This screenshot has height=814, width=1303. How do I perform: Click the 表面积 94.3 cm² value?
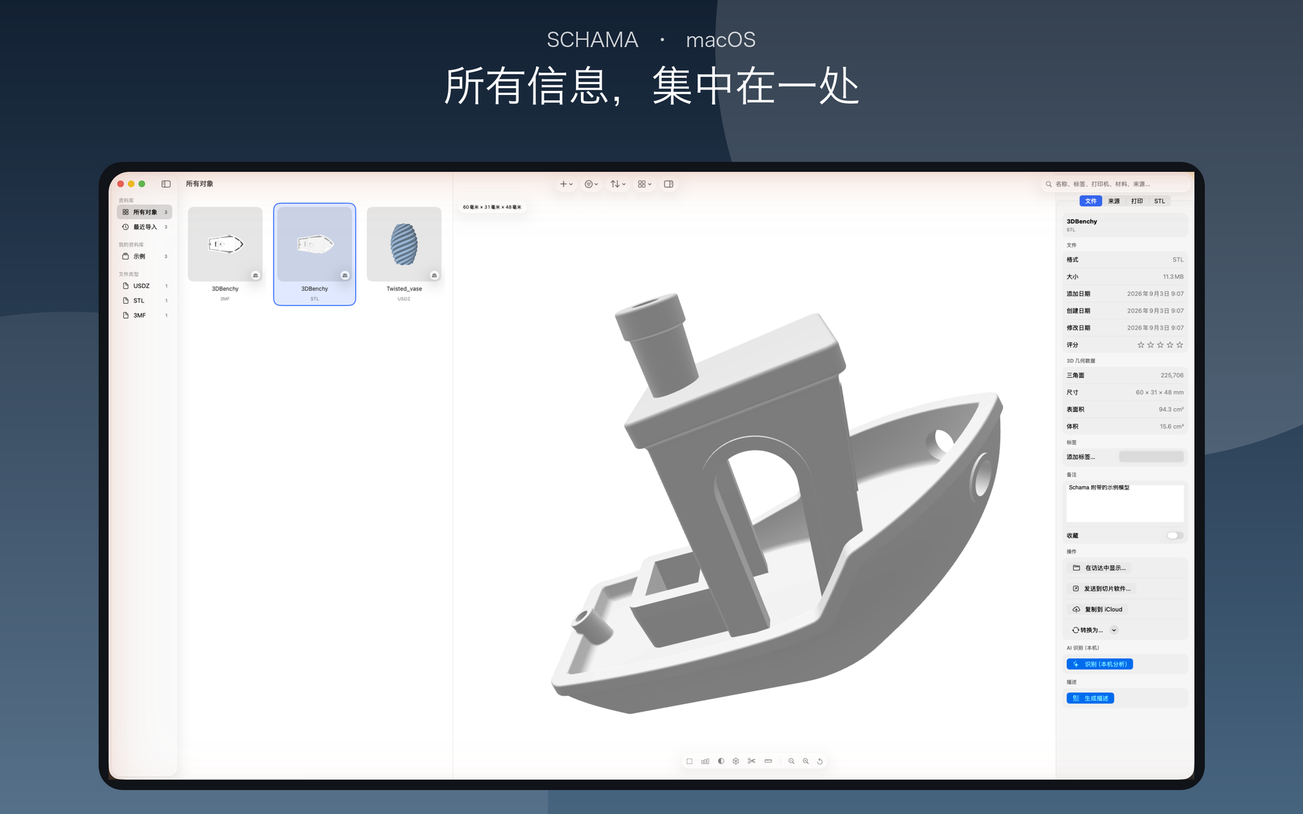[1171, 409]
